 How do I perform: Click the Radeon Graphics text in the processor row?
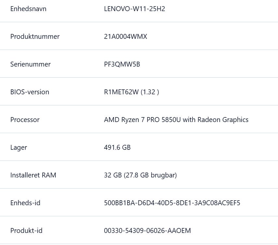click(223, 120)
